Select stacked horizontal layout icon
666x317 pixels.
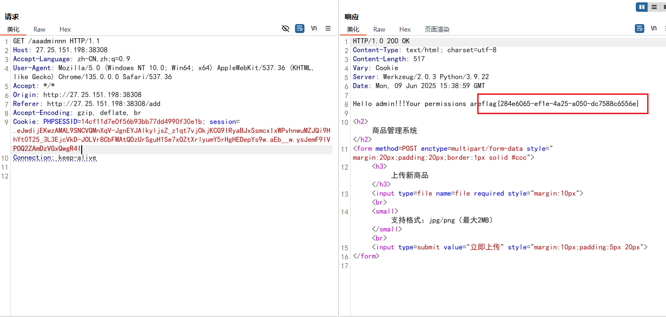coord(654,7)
